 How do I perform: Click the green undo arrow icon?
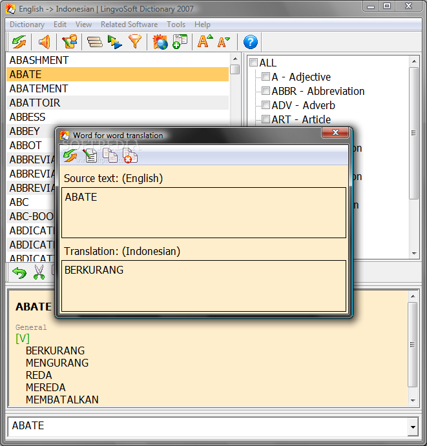[19, 272]
